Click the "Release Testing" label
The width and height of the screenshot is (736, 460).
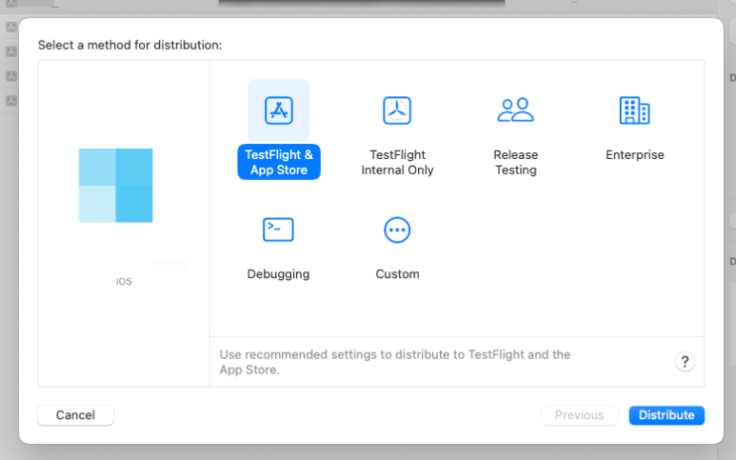[x=515, y=162]
